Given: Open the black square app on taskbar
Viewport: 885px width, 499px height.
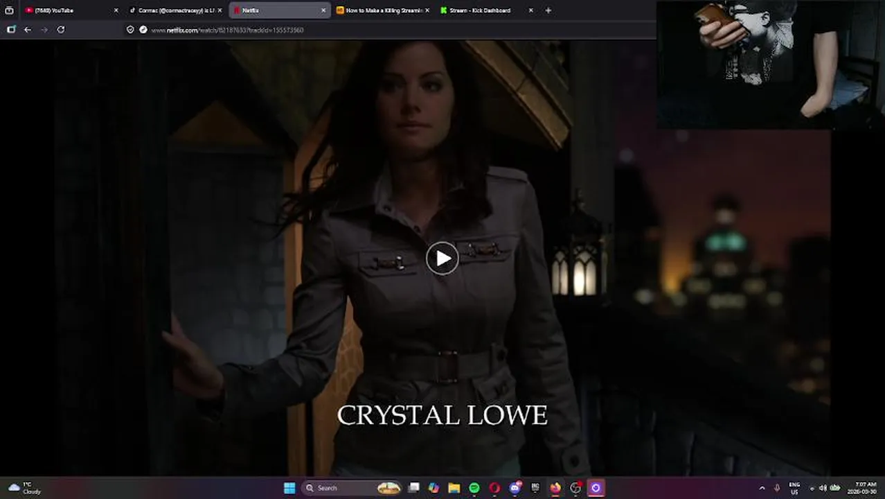Looking at the screenshot, I should point(535,488).
